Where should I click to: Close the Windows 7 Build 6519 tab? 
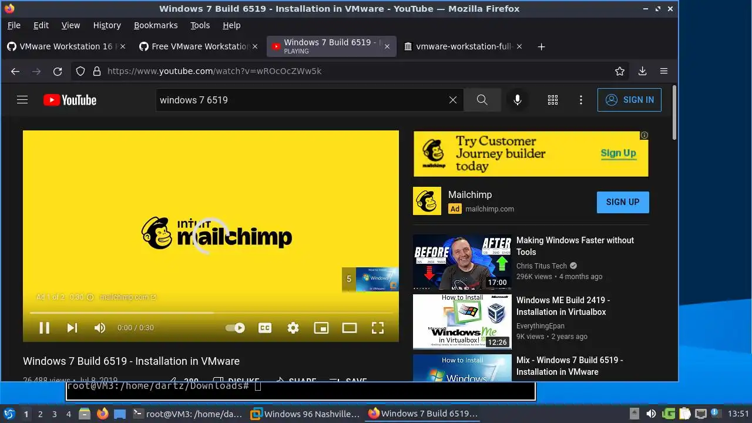[387, 46]
